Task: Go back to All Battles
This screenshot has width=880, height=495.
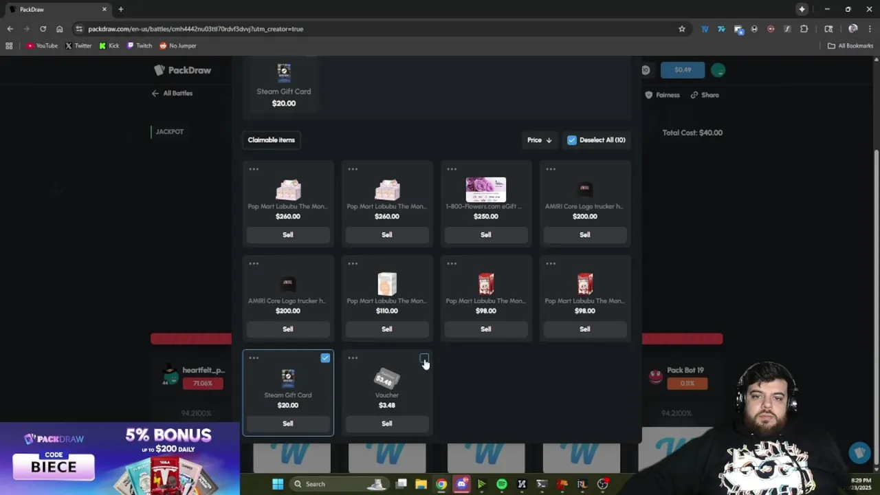Action: (172, 93)
